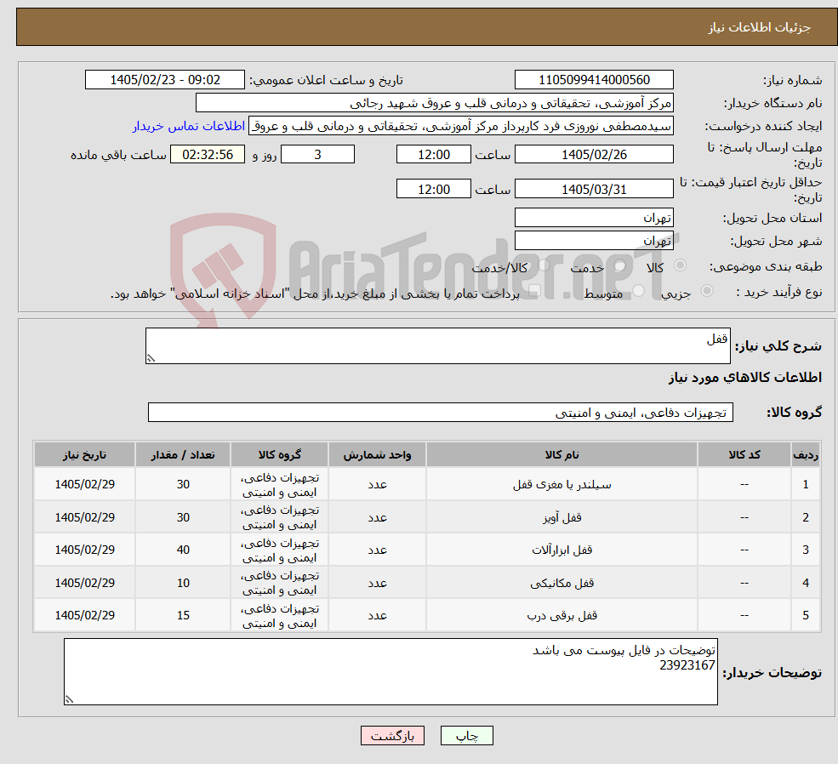Open the اطلاعات تماس خریدار link
Image resolution: width=838 pixels, height=764 pixels.
point(189,126)
